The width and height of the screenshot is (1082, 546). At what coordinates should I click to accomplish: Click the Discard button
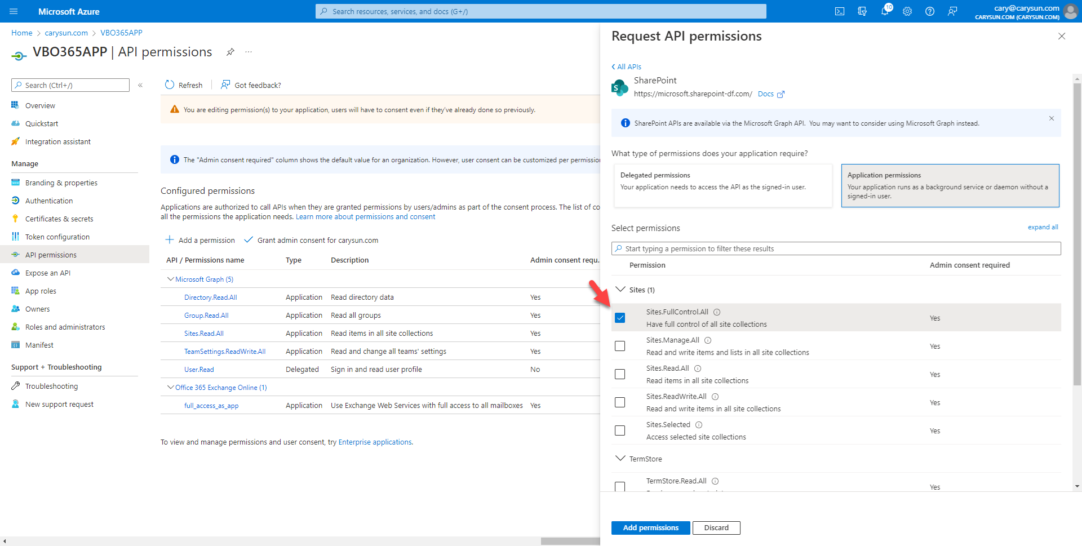coord(716,528)
